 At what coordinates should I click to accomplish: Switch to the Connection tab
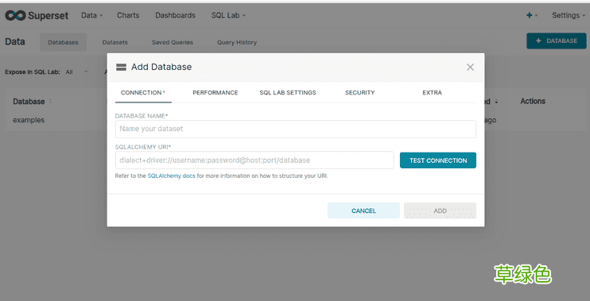pyautogui.click(x=143, y=93)
